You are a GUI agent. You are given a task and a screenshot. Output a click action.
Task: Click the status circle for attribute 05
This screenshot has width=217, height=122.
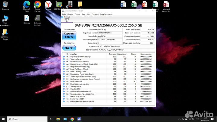tap(64, 57)
